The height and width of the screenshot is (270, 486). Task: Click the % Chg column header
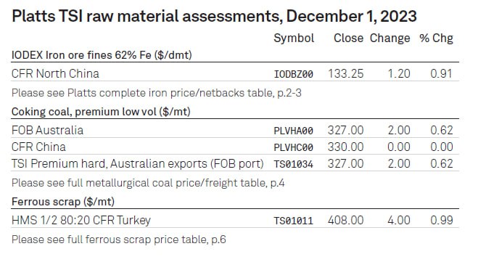click(x=436, y=38)
